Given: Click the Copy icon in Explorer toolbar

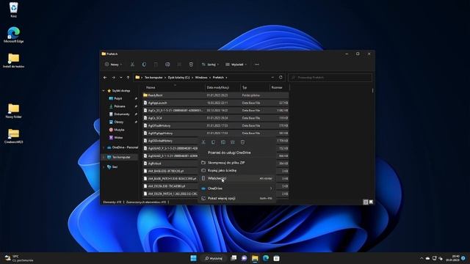Looking at the screenshot, I should click(144, 65).
